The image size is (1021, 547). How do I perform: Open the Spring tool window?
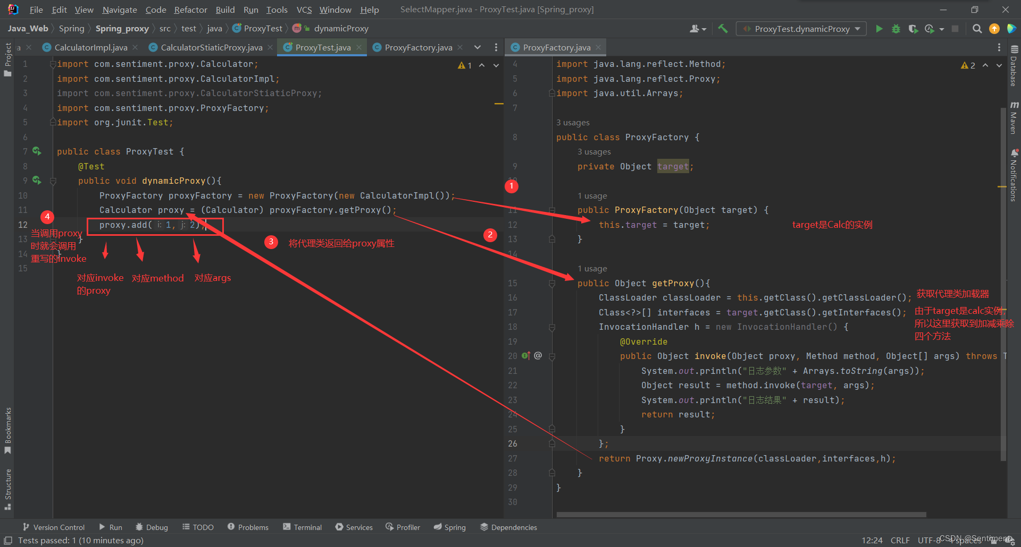449,527
